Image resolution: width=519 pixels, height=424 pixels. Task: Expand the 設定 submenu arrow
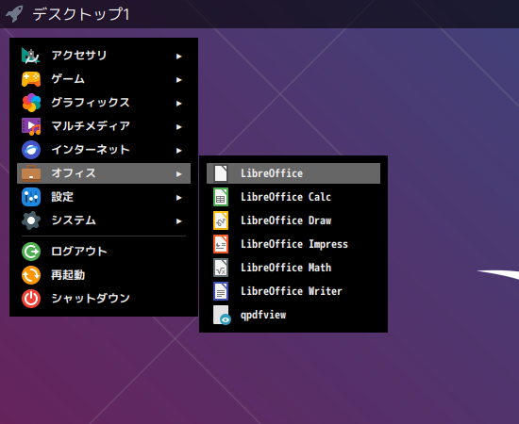pyautogui.click(x=178, y=198)
